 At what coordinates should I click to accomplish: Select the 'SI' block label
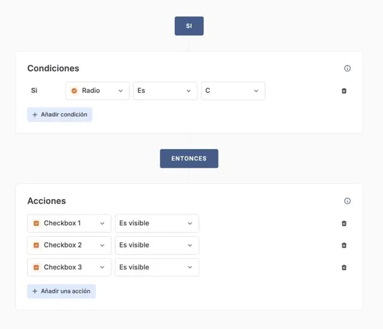pyautogui.click(x=189, y=26)
